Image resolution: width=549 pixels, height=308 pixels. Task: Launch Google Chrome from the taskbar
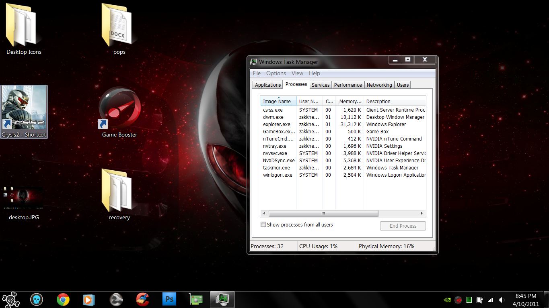[x=63, y=300]
